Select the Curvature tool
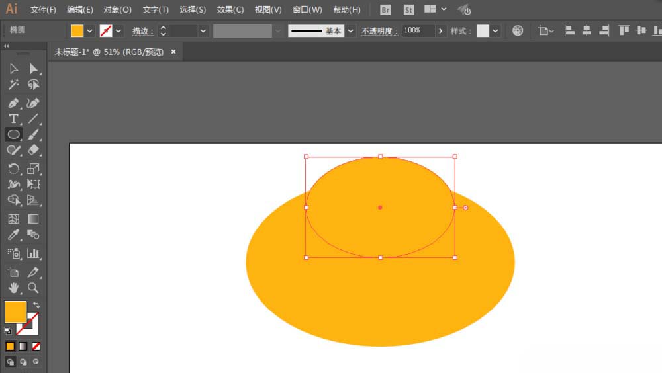Viewport: 662px width, 373px height. [x=33, y=103]
